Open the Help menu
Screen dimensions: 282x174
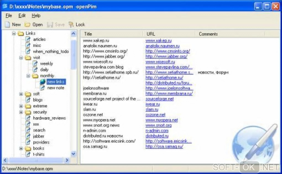(36, 16)
